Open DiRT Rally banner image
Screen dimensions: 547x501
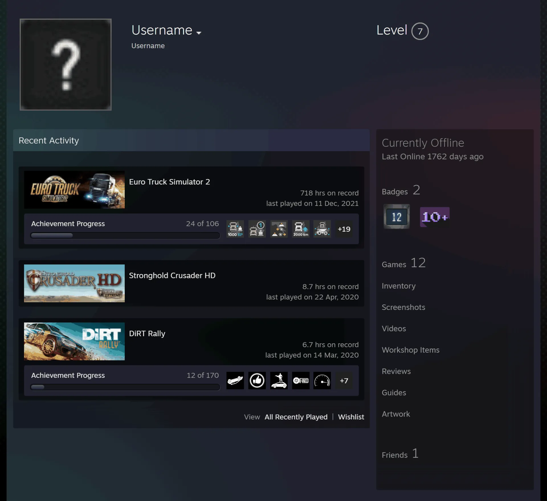tap(74, 341)
